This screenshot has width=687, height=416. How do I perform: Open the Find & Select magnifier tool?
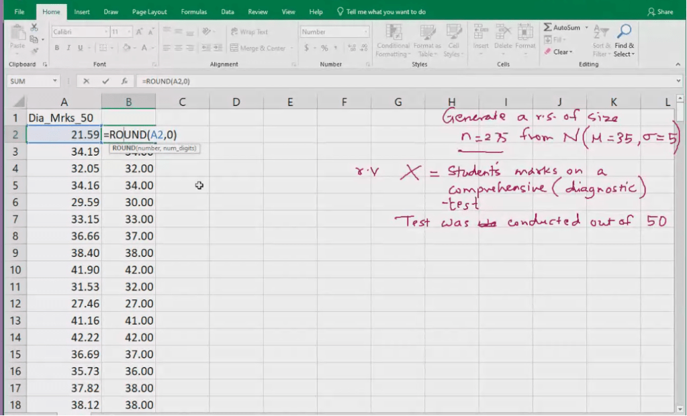tap(624, 32)
